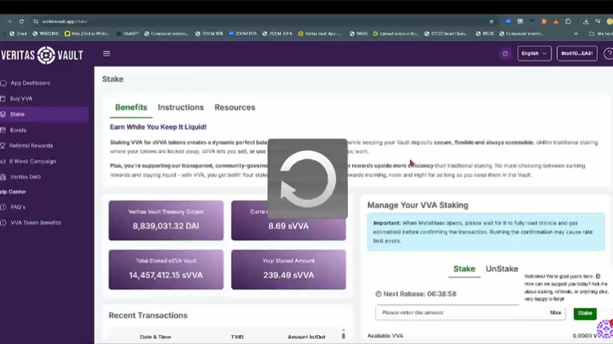Screen dimensions: 613x344
Task: Click the clock icon beside Next Rebase
Action: tap(378, 294)
